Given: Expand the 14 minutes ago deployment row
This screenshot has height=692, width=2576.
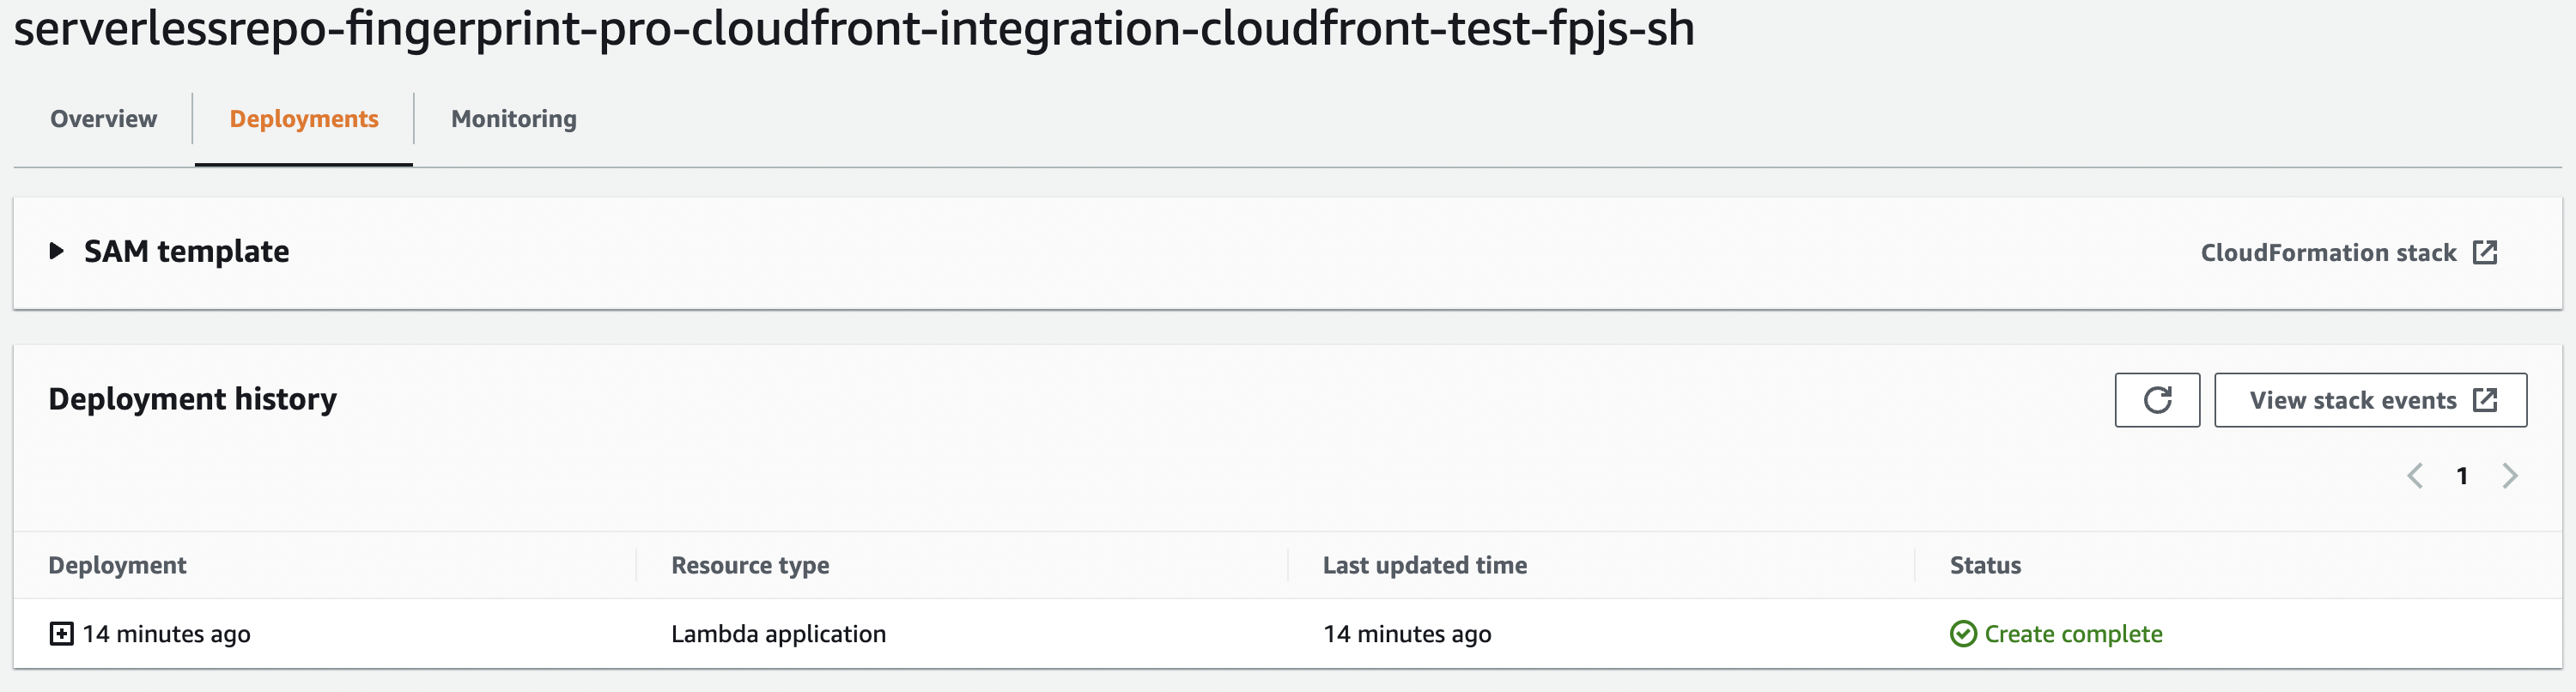Looking at the screenshot, I should tap(61, 634).
